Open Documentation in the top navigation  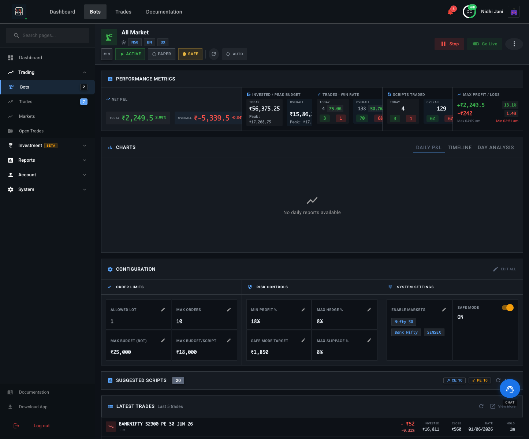(x=164, y=12)
